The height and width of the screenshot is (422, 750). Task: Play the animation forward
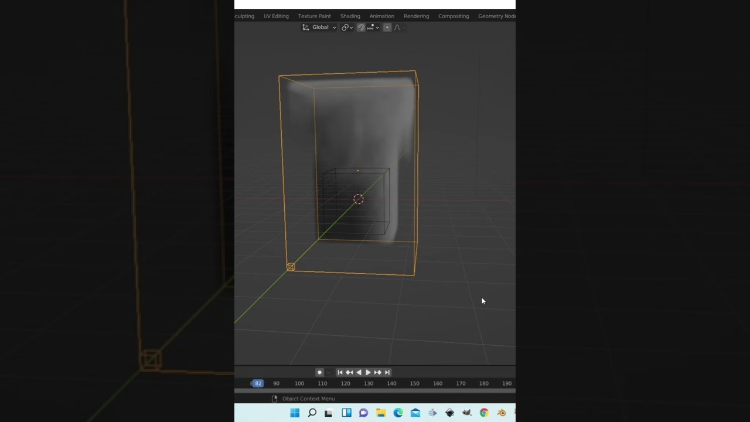coord(368,372)
